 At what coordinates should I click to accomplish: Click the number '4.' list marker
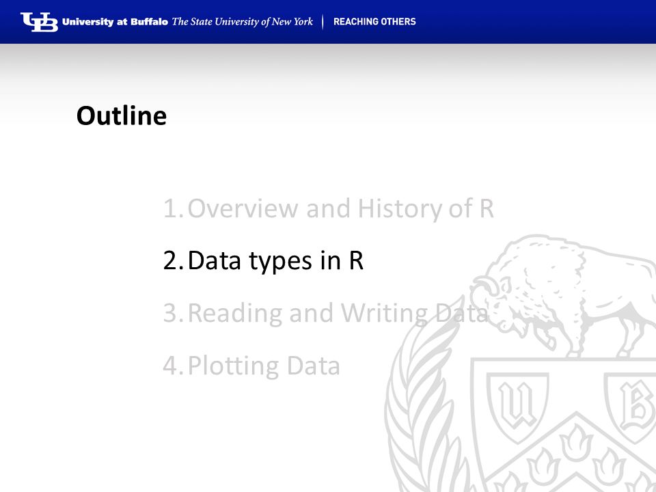coord(173,366)
